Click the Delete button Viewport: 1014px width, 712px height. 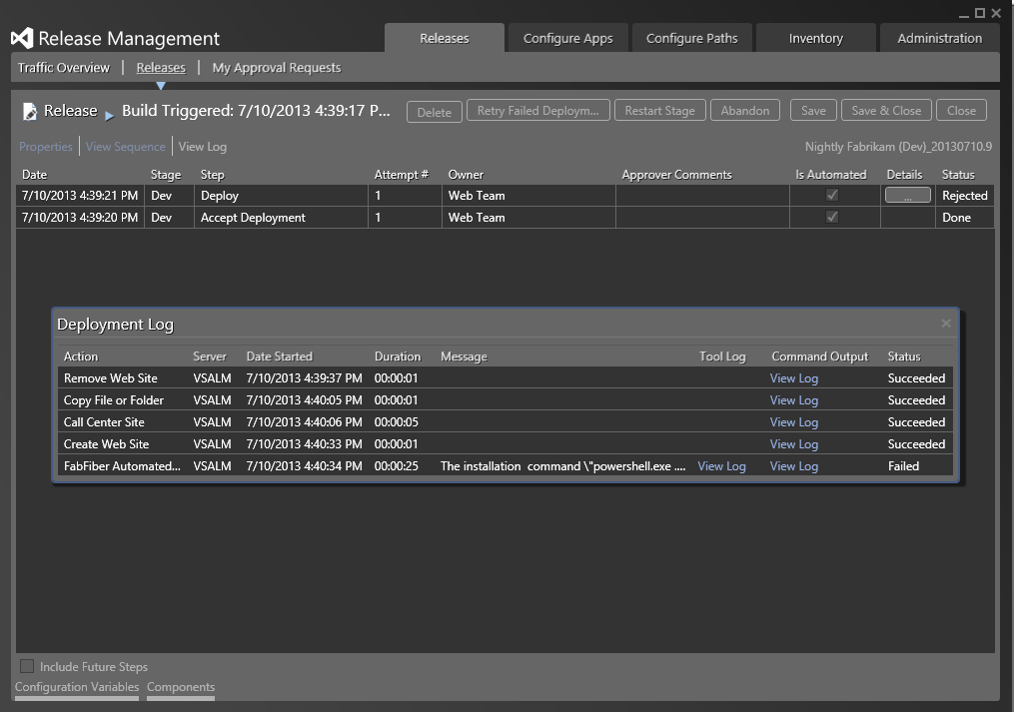(x=434, y=112)
